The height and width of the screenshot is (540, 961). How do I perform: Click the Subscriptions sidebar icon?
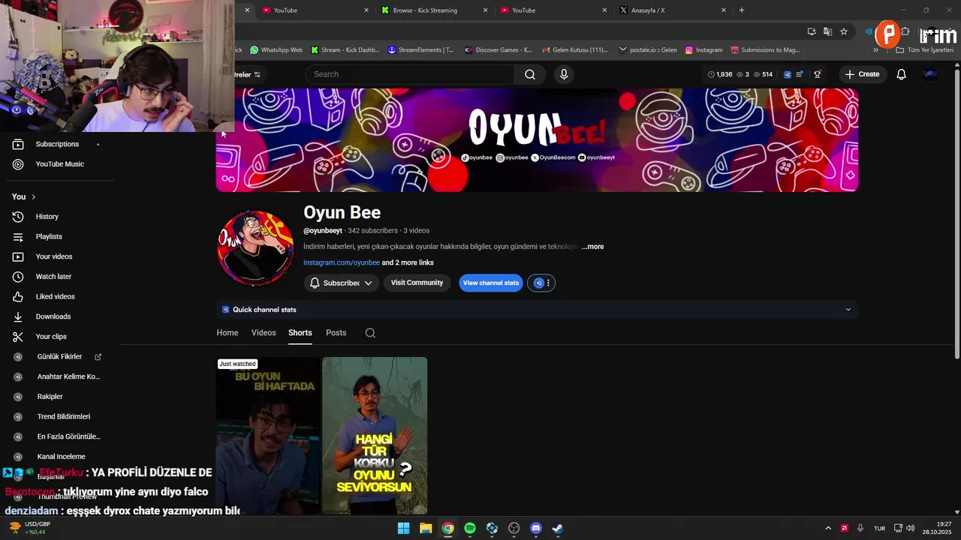18,144
